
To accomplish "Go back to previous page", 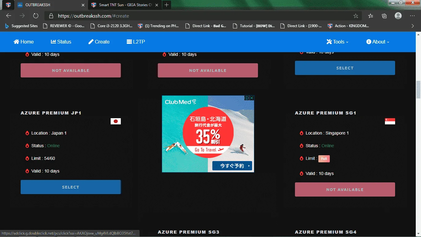I will 9,16.
